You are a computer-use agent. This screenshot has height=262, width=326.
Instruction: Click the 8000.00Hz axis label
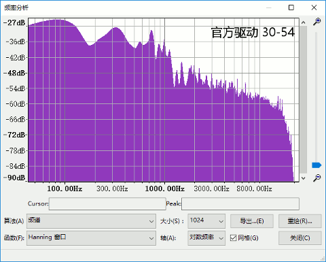[254, 189]
